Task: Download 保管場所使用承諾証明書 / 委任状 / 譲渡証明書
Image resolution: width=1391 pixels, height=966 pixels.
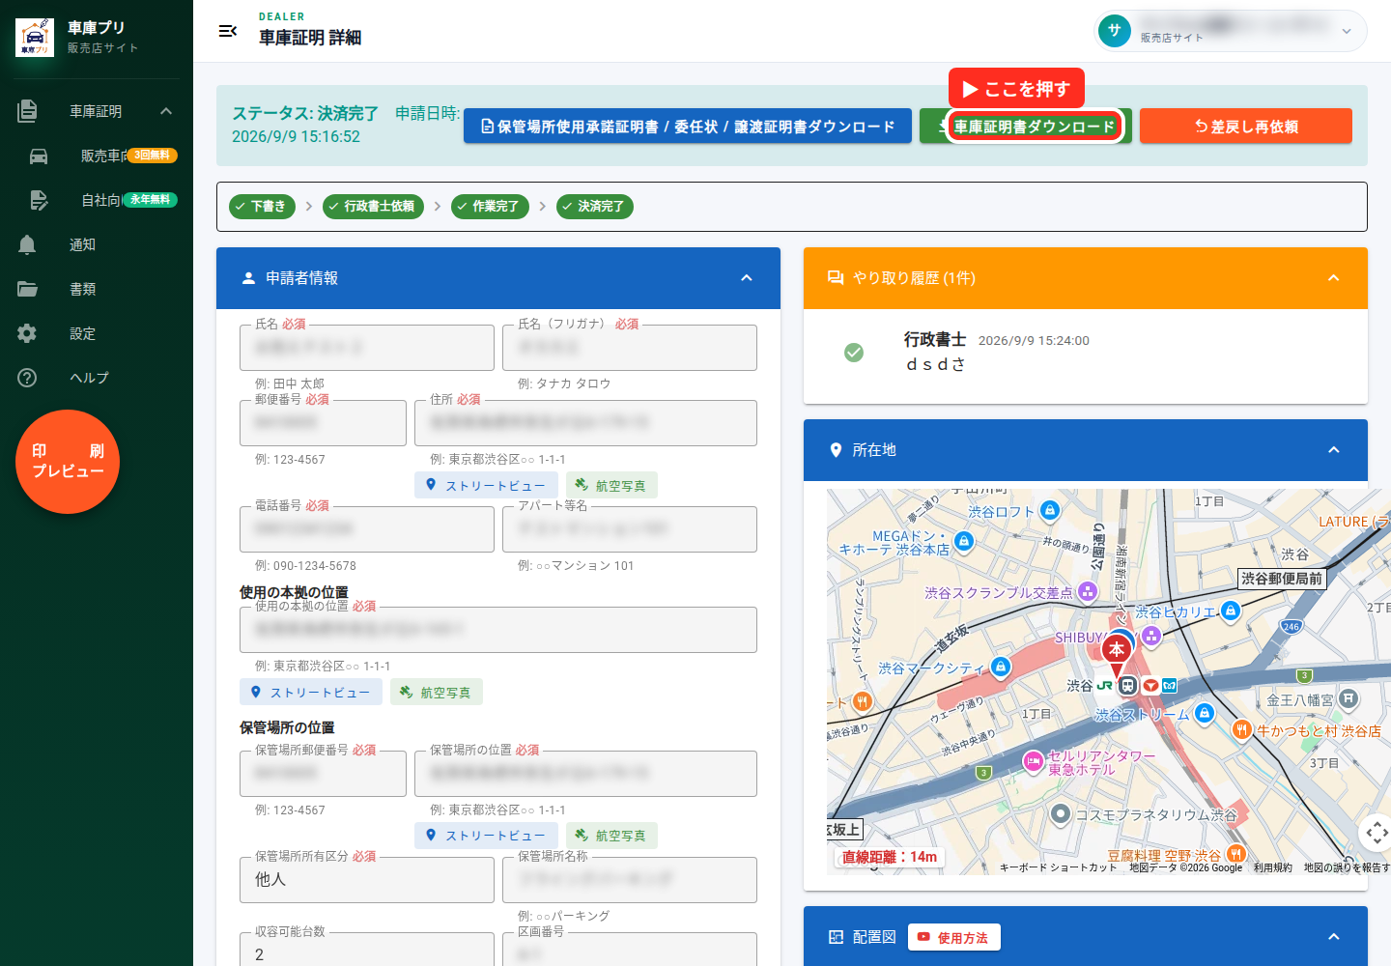Action: 688,127
